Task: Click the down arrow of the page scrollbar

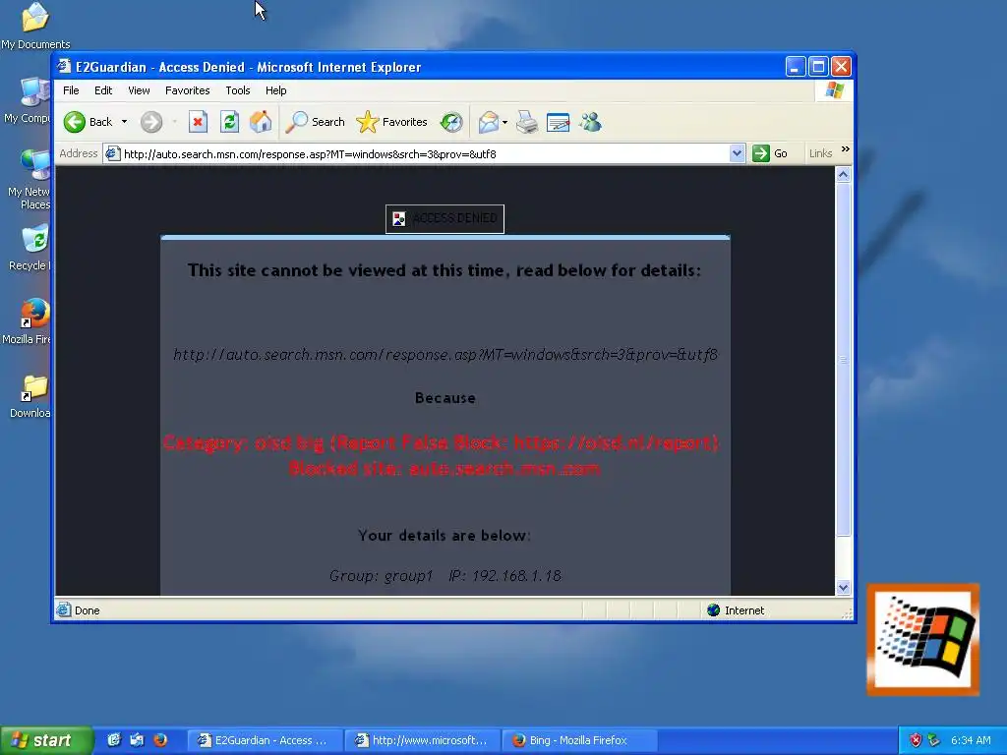Action: [x=843, y=587]
